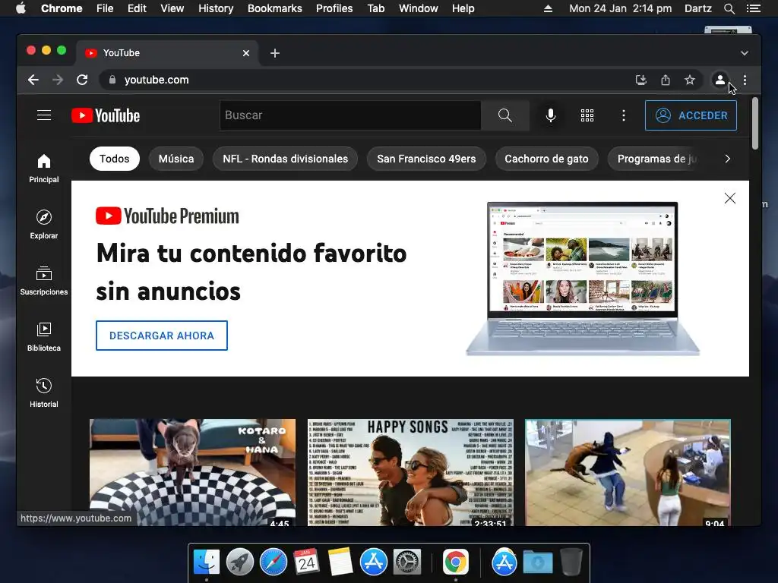Viewport: 778px width, 583px height.
Task: Click the magnifier search button
Action: coord(505,115)
